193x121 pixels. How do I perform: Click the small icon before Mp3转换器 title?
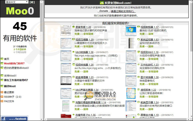(74, 52)
